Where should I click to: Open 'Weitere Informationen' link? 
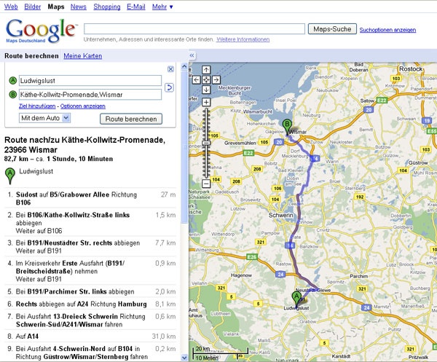click(243, 39)
